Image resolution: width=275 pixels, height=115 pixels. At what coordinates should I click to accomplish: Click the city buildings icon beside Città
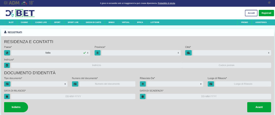[x=188, y=53]
